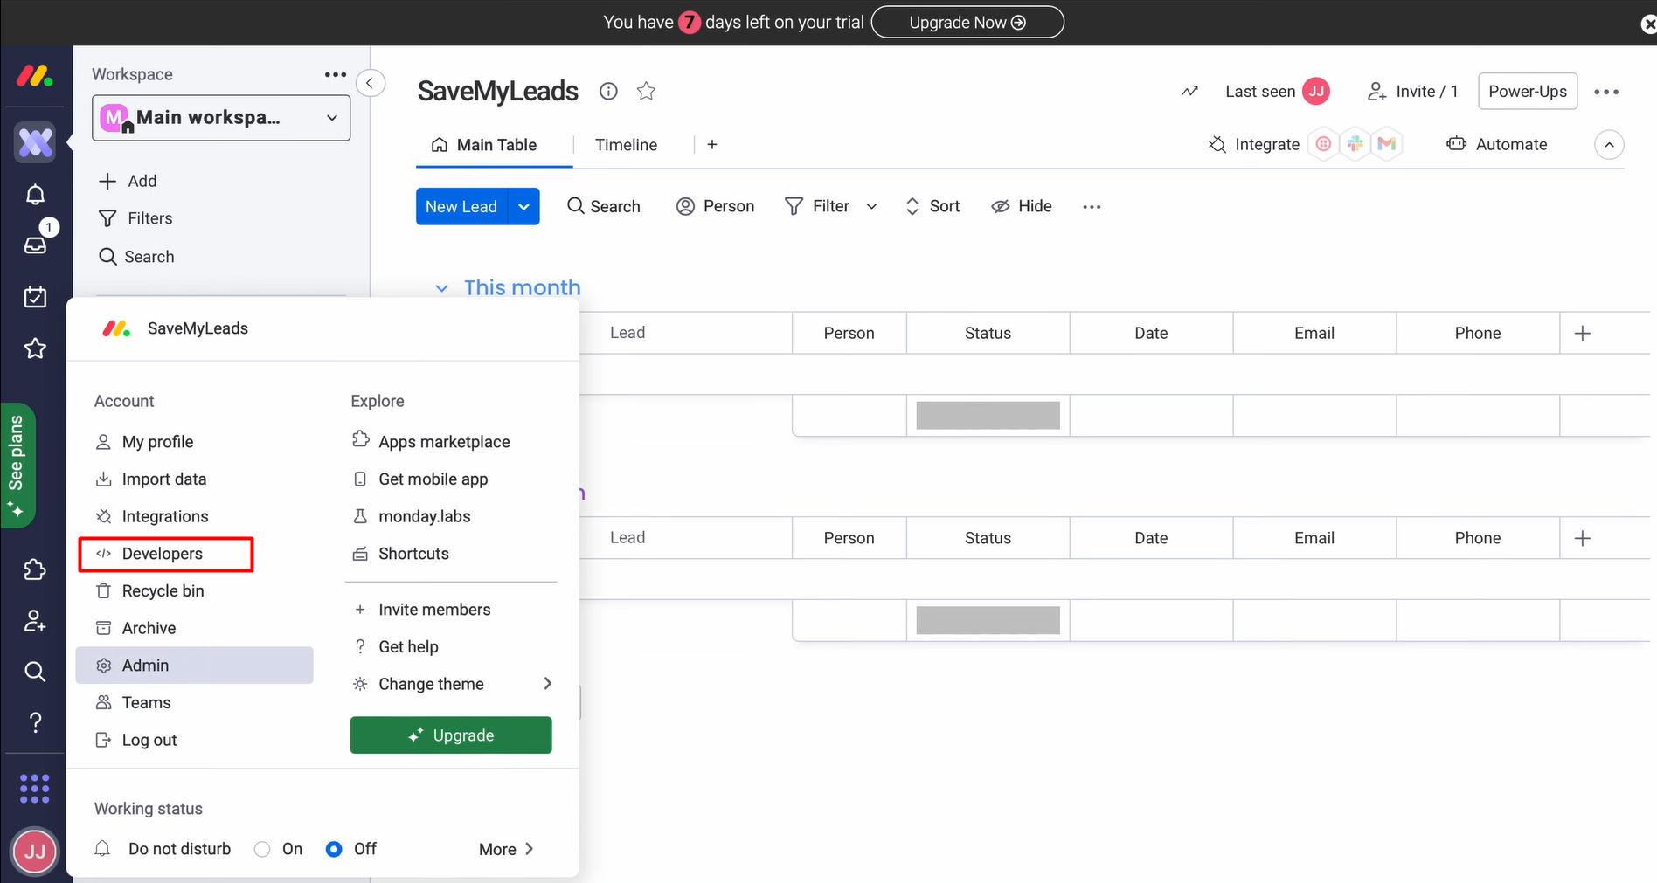Star the SaveMyLeads board as favorite

[646, 91]
